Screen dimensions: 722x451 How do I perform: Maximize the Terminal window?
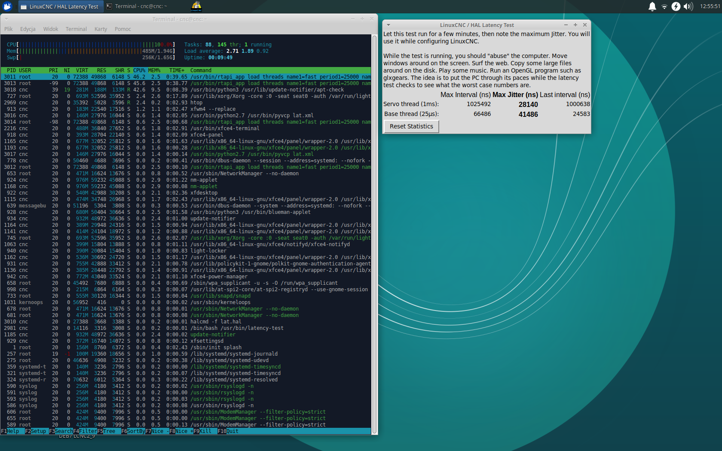pyautogui.click(x=362, y=19)
